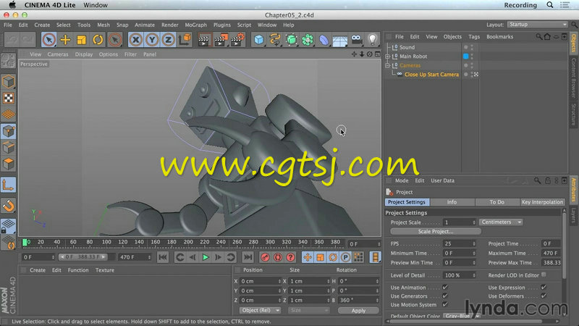Add a camera object
This screenshot has width=579, height=326.
(x=356, y=40)
